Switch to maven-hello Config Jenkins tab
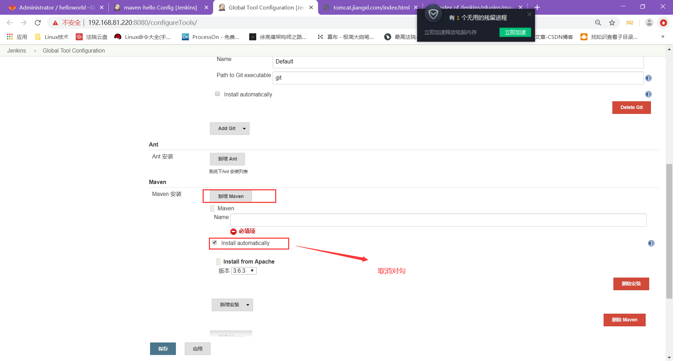The height and width of the screenshot is (361, 673). [161, 7]
